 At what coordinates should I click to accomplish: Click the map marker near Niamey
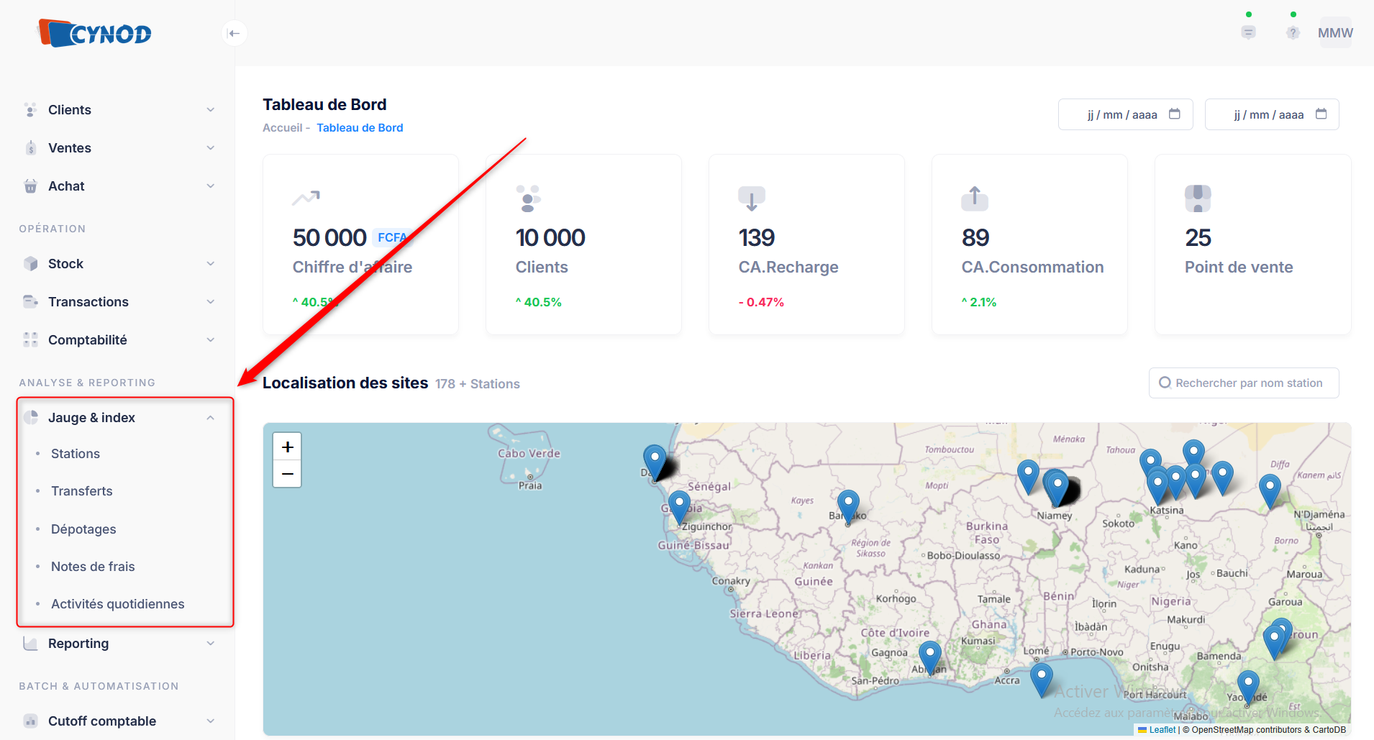click(1056, 487)
